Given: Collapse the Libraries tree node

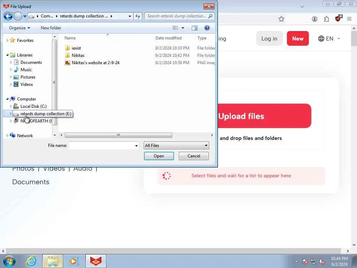Looking at the screenshot, I should click(7, 55).
